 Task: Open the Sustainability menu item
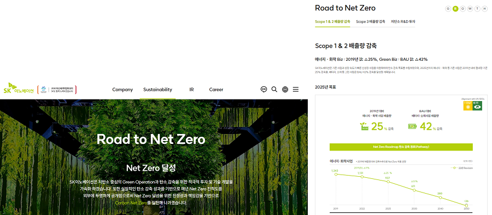pos(157,90)
